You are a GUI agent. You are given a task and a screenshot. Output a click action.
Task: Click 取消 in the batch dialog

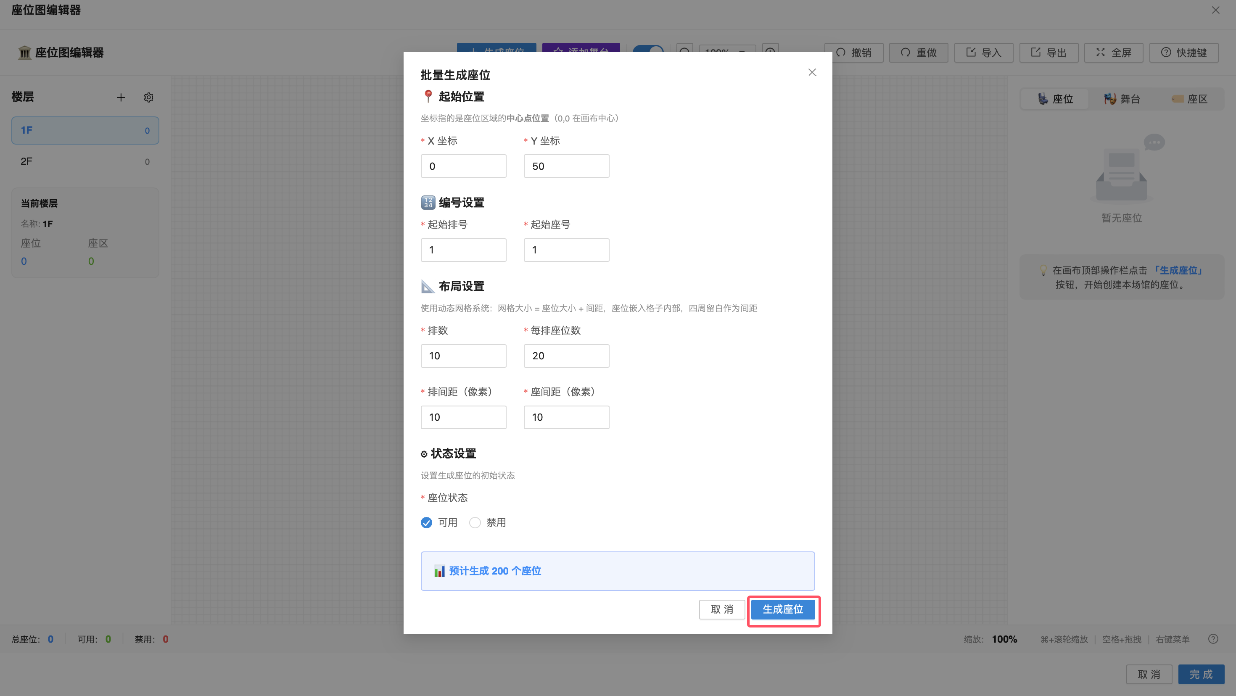click(x=722, y=610)
